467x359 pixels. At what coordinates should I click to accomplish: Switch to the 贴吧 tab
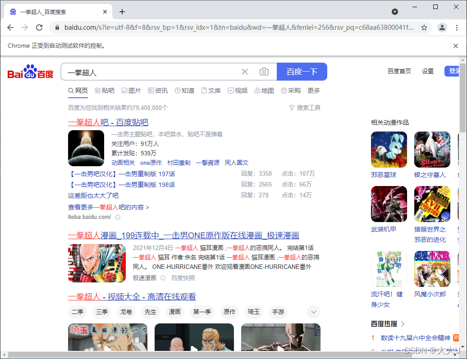pos(105,91)
